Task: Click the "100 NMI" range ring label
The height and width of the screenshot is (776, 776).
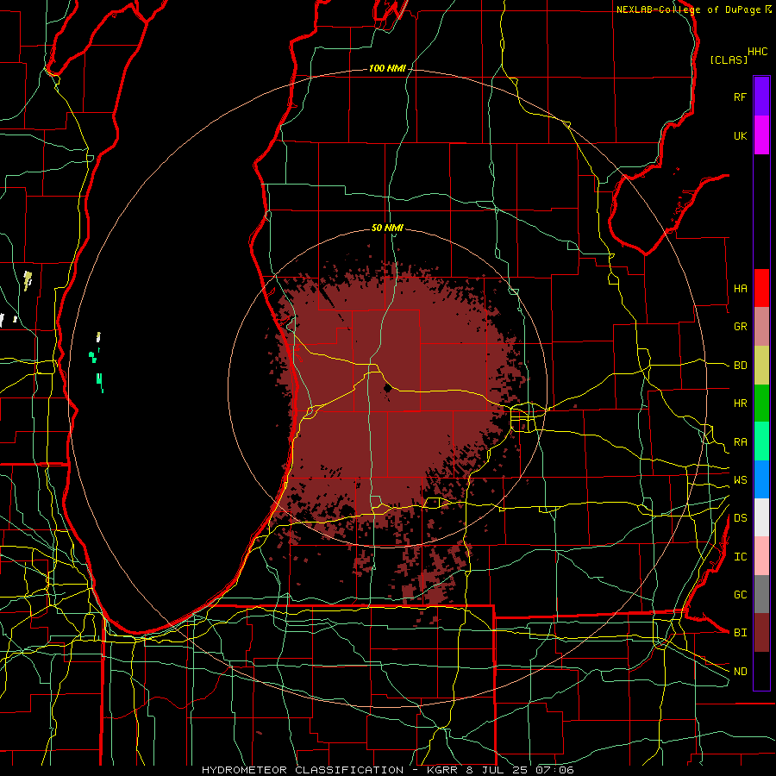Action: pyautogui.click(x=387, y=68)
